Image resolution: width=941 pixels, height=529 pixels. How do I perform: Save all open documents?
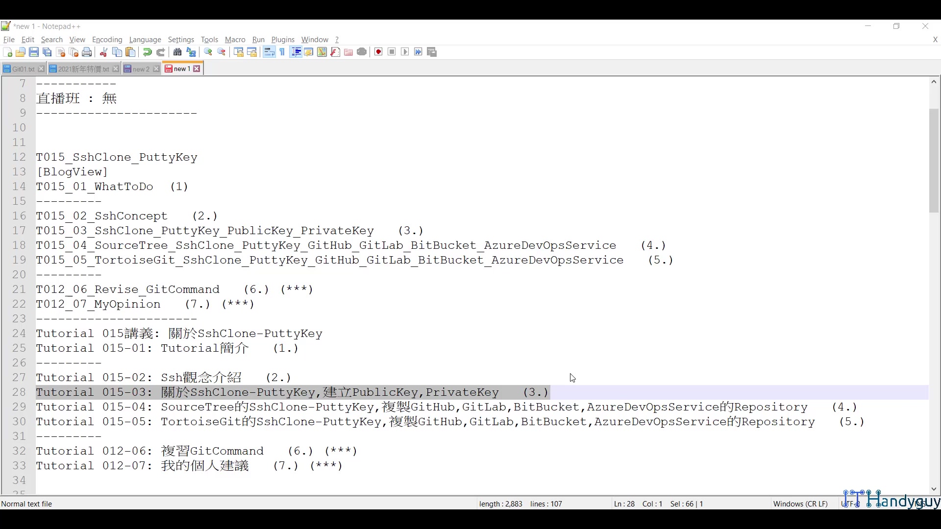(x=47, y=52)
